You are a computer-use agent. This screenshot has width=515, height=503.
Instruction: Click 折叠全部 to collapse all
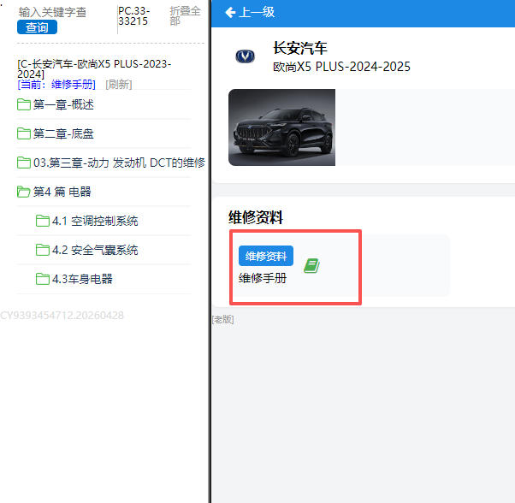pyautogui.click(x=185, y=15)
